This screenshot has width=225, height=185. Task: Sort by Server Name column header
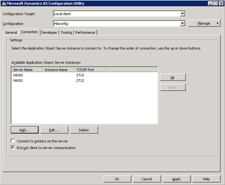[27, 70]
